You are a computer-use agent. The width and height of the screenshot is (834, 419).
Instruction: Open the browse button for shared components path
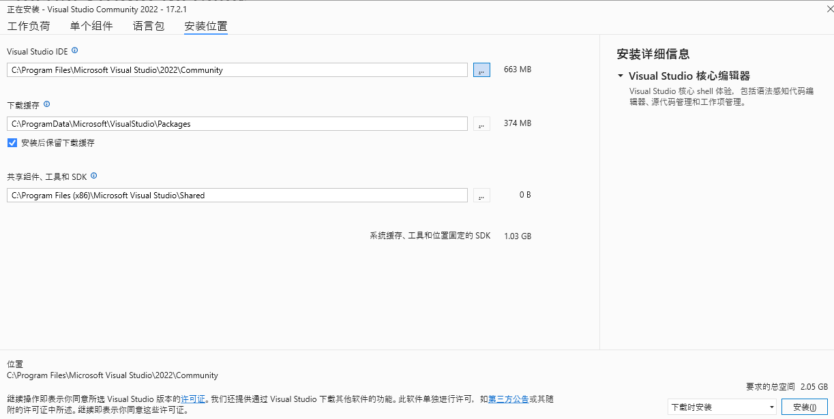pyautogui.click(x=481, y=195)
